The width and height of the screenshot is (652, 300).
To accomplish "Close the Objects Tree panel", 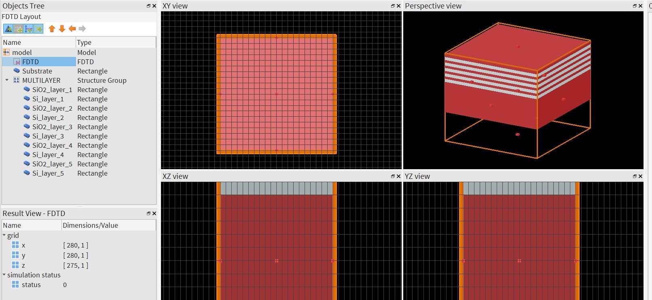I will pyautogui.click(x=154, y=6).
